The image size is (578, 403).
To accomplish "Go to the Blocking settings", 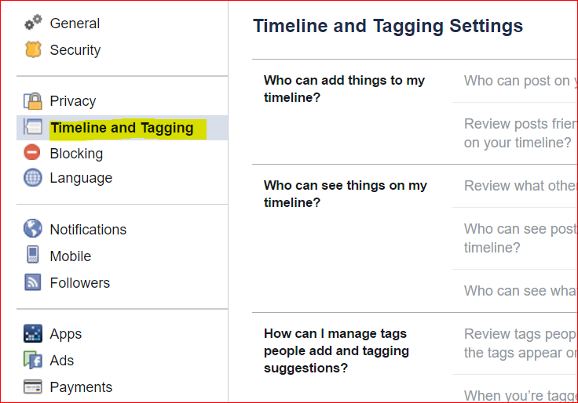I will tap(76, 153).
